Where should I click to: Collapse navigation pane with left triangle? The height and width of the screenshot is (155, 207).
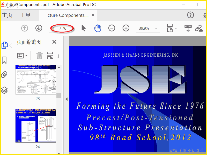tap(66, 99)
